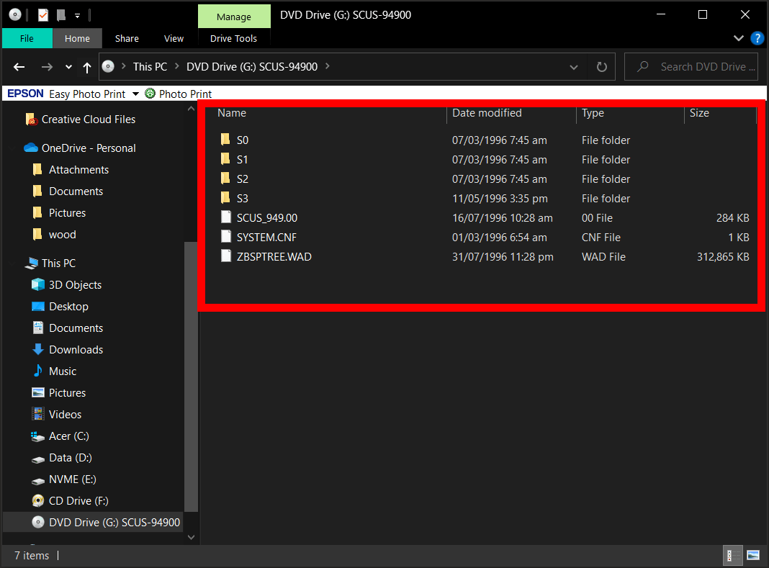Navigate up one level with the up arrow
The width and height of the screenshot is (769, 568).
coord(86,66)
